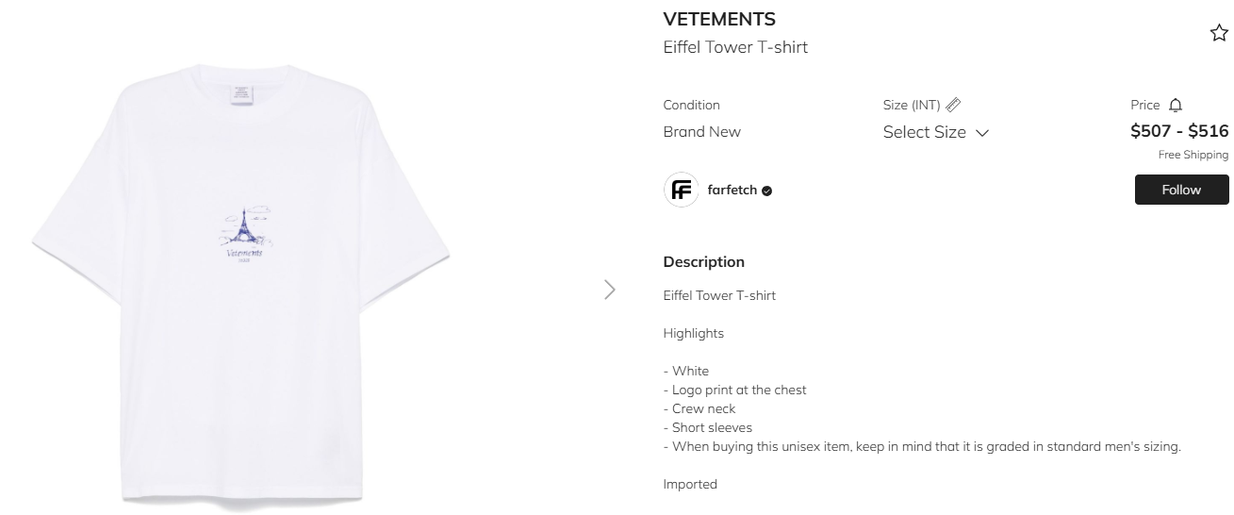1234x515 pixels.
Task: Set a price alert with the bell icon
Action: click(x=1175, y=105)
